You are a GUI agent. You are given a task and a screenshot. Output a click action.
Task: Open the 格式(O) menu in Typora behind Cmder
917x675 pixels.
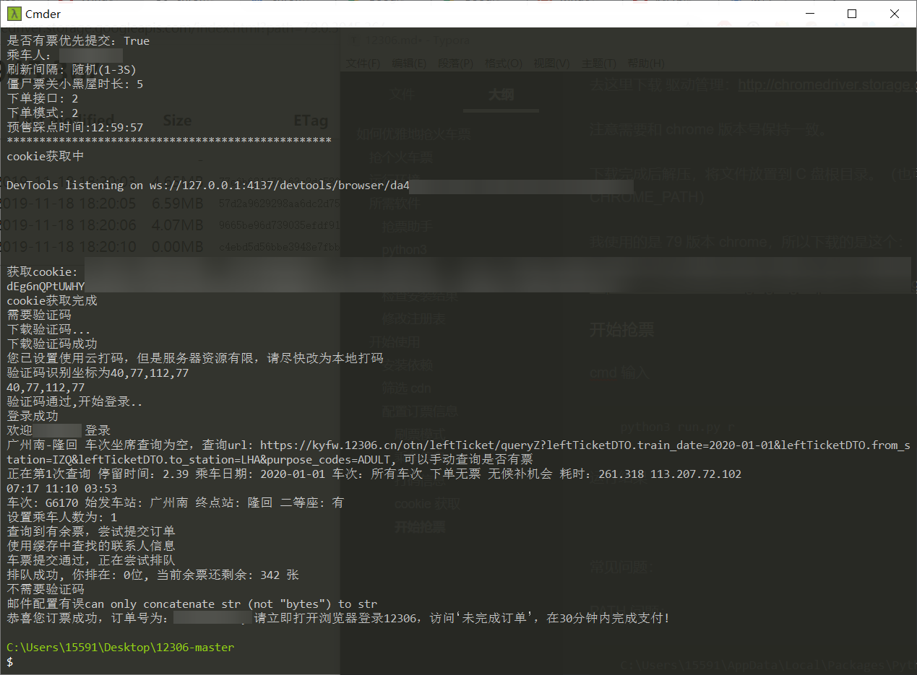504,64
